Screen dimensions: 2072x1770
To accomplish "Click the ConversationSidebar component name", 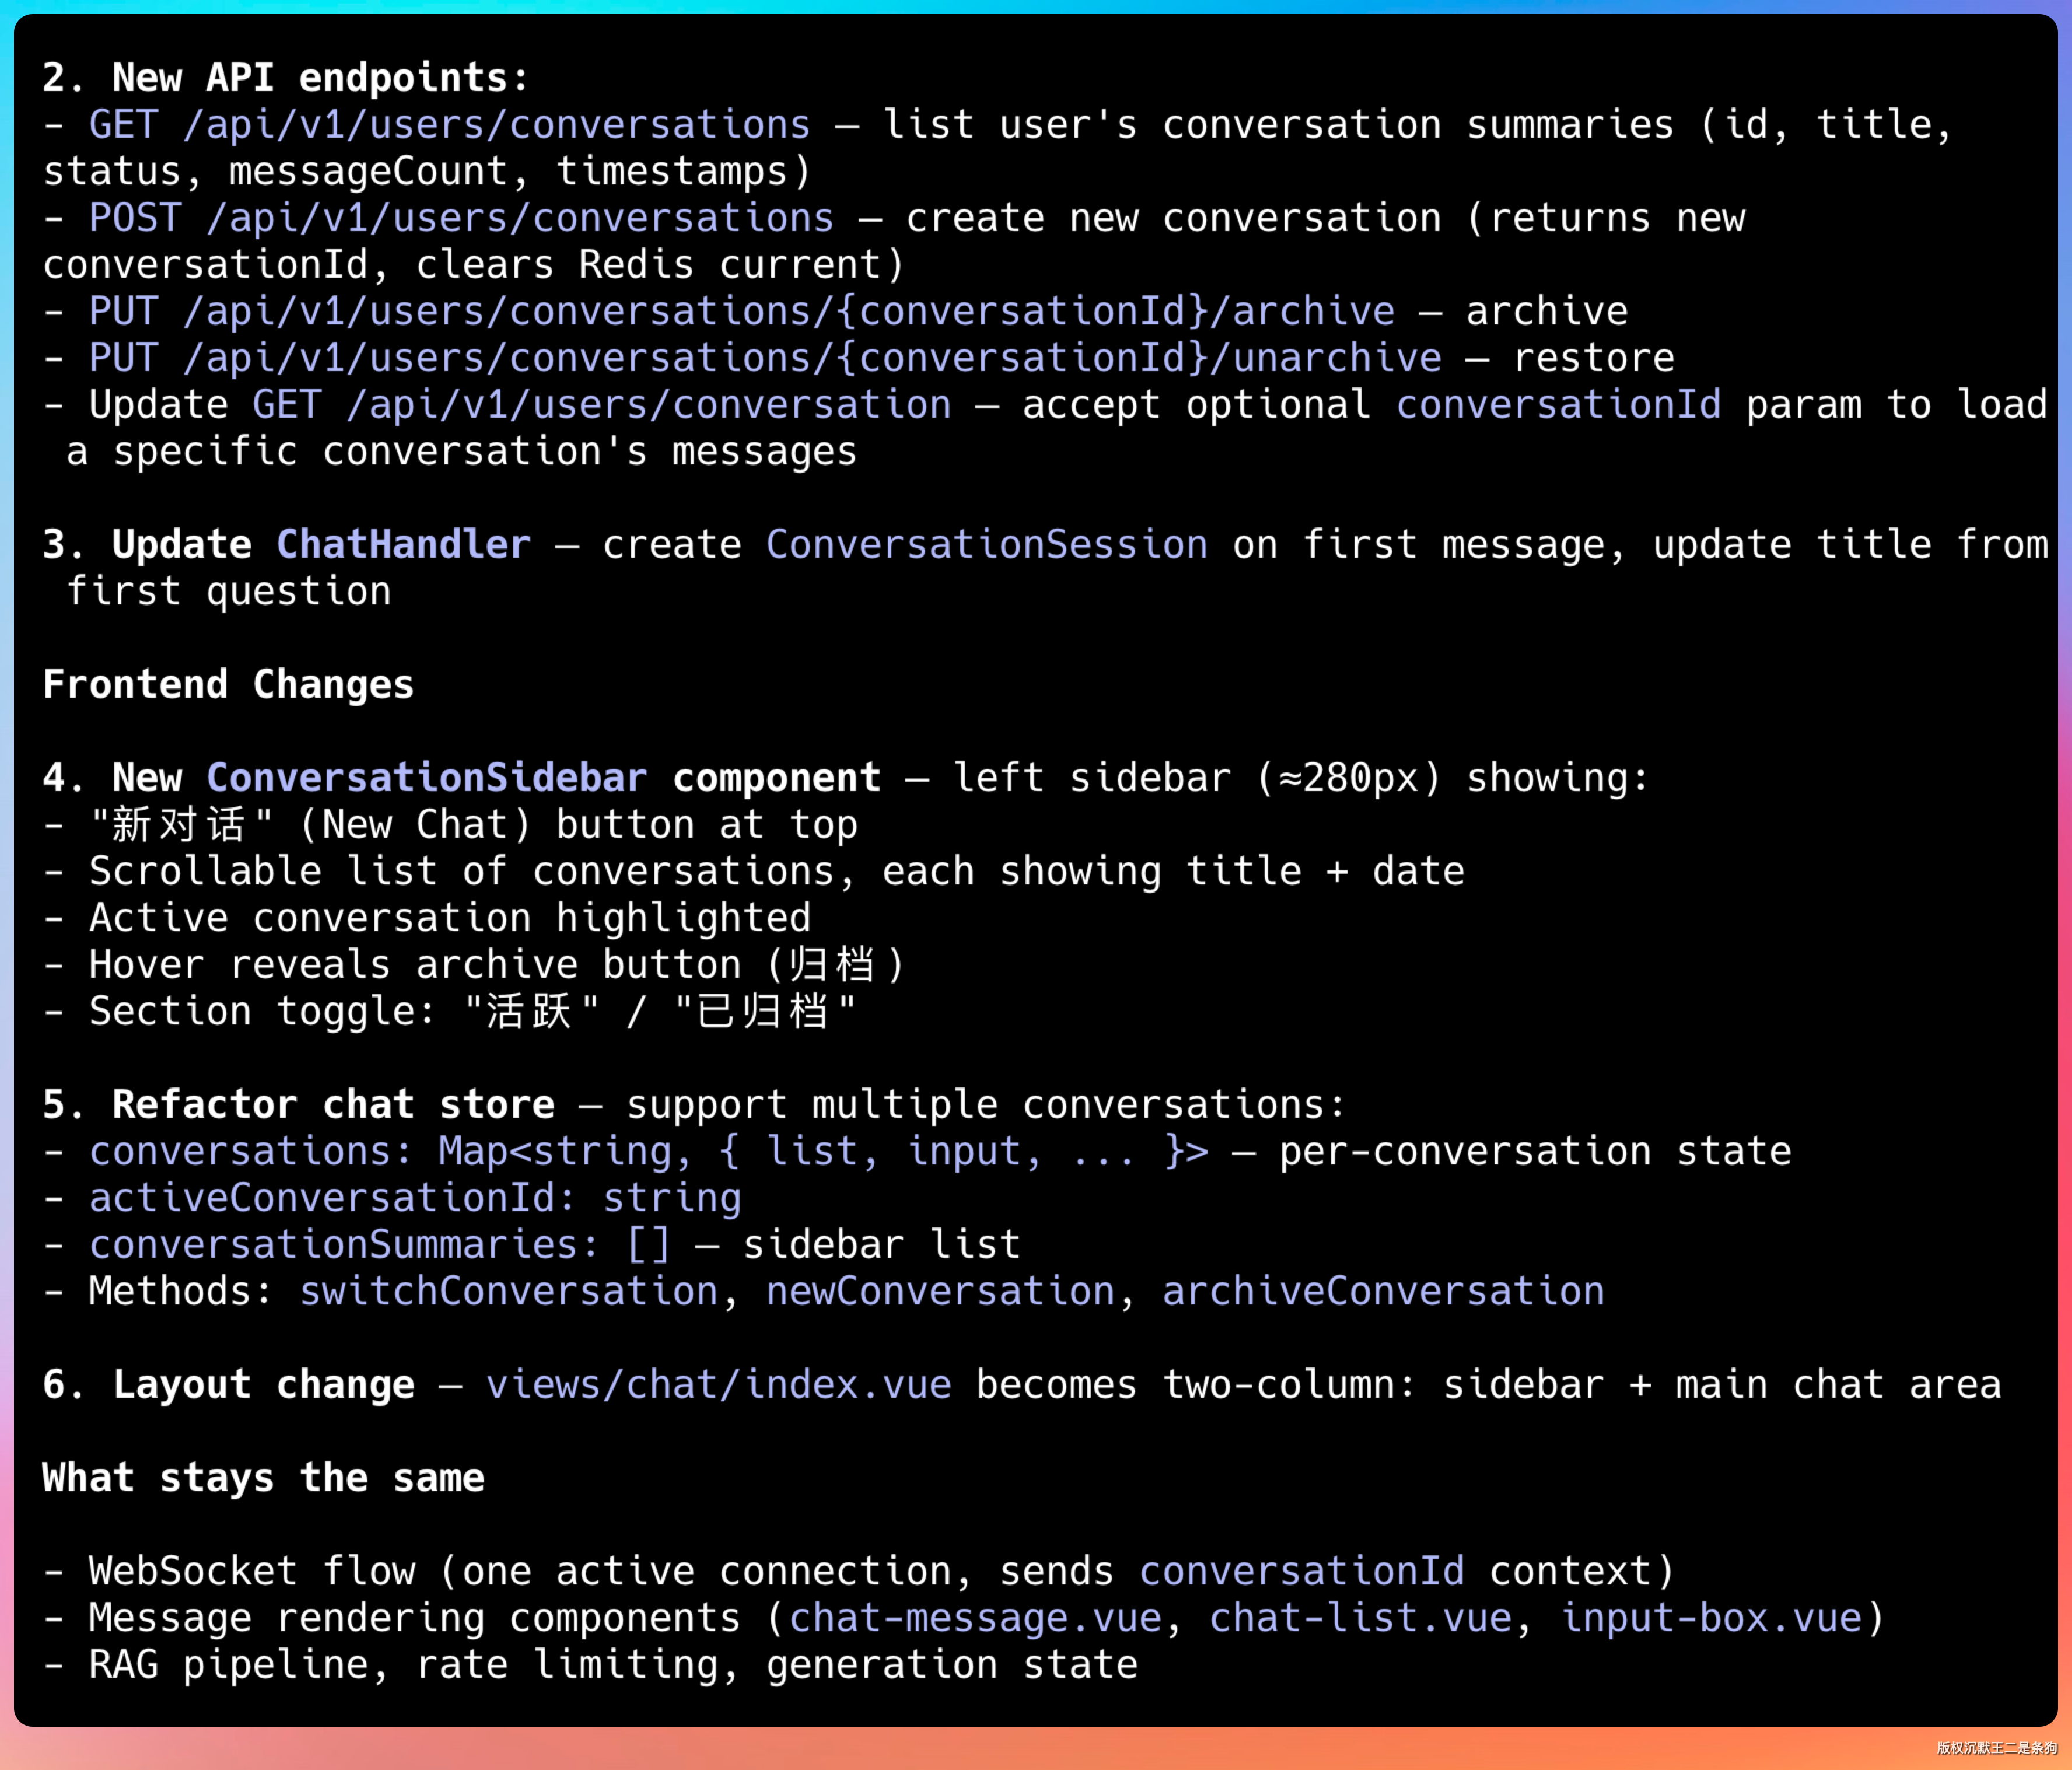I will [427, 778].
